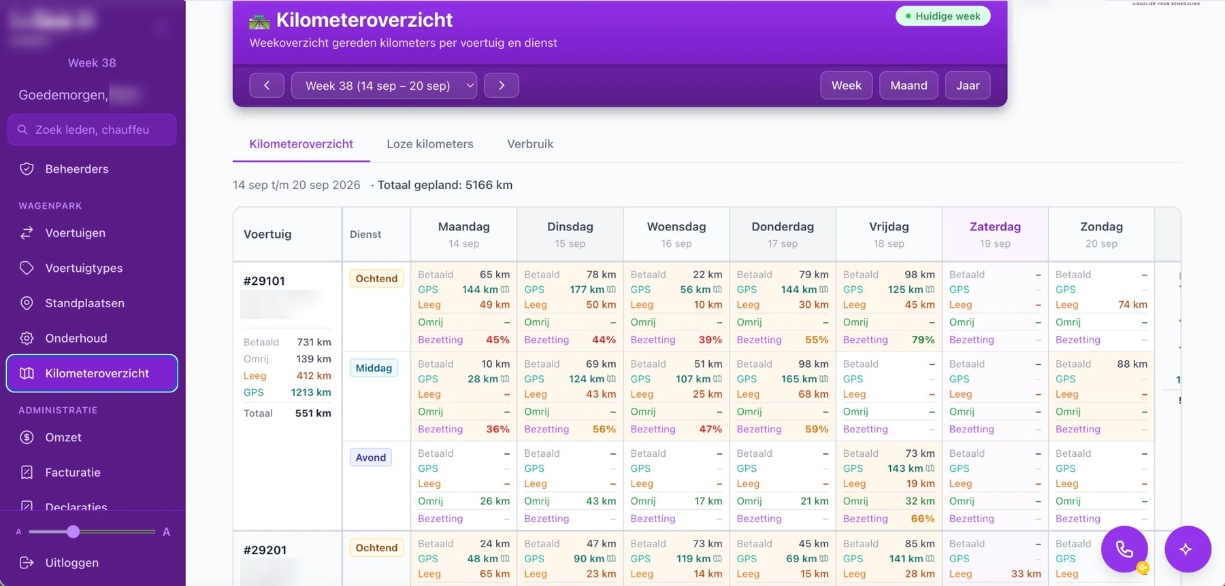Click the small A font size label
Viewport: 1225px width, 586px height.
[18, 532]
